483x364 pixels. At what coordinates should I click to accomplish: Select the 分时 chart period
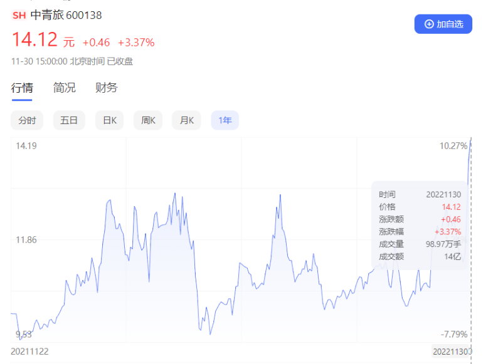27,120
